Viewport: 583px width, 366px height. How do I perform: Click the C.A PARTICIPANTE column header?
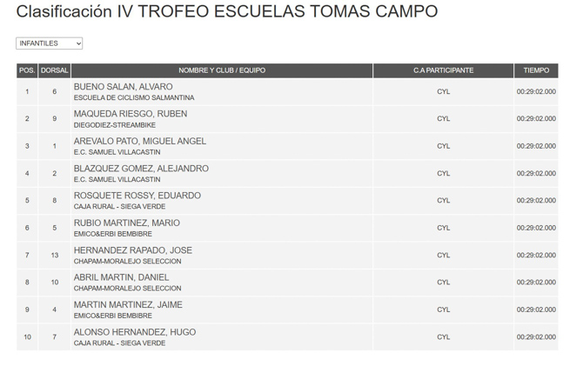(443, 70)
